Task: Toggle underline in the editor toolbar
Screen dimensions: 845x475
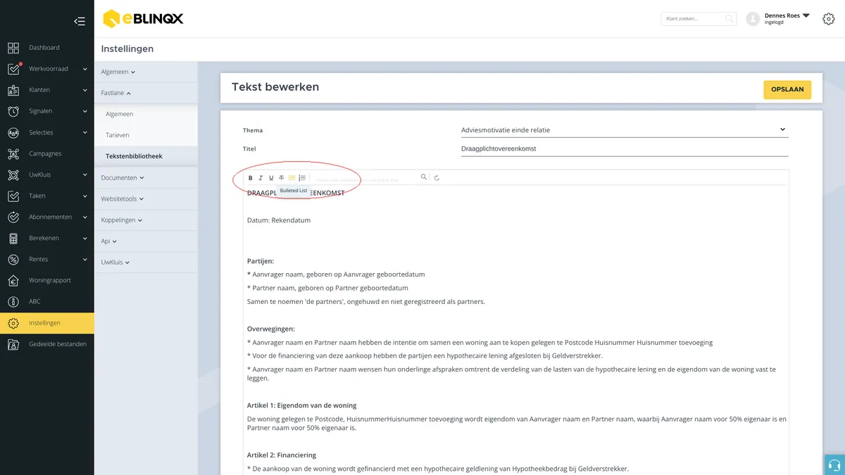Action: pyautogui.click(x=271, y=178)
